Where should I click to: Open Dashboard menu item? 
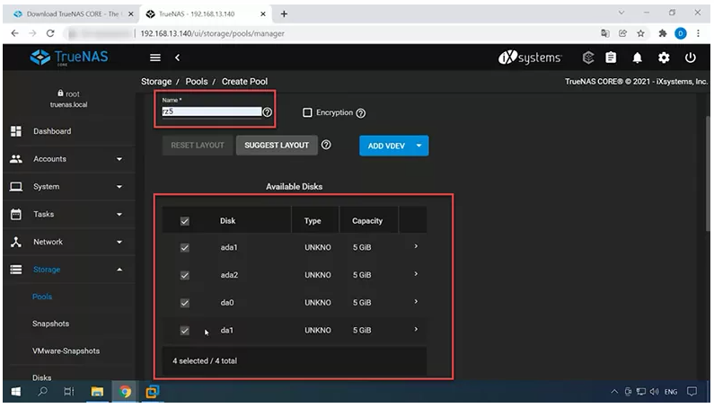click(52, 131)
